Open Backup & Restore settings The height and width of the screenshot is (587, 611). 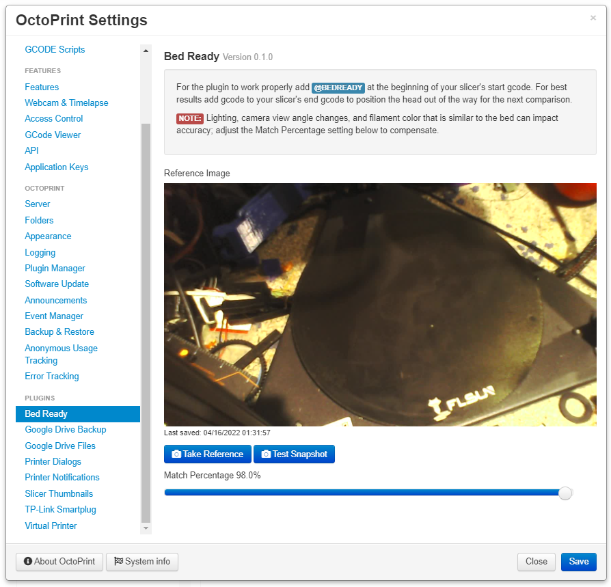[59, 332]
